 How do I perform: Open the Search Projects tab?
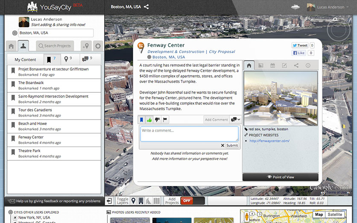[x=55, y=46]
